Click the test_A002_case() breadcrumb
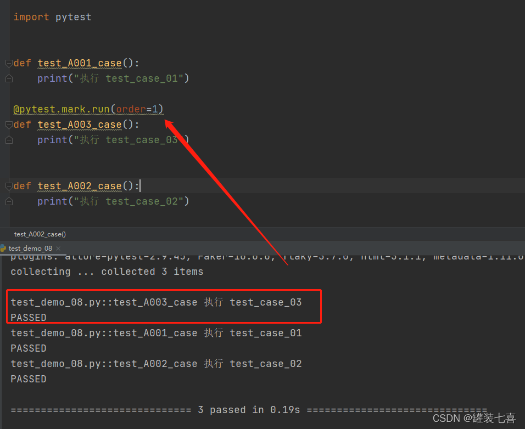Screen dimensions: 525x429 pyautogui.click(x=40, y=234)
